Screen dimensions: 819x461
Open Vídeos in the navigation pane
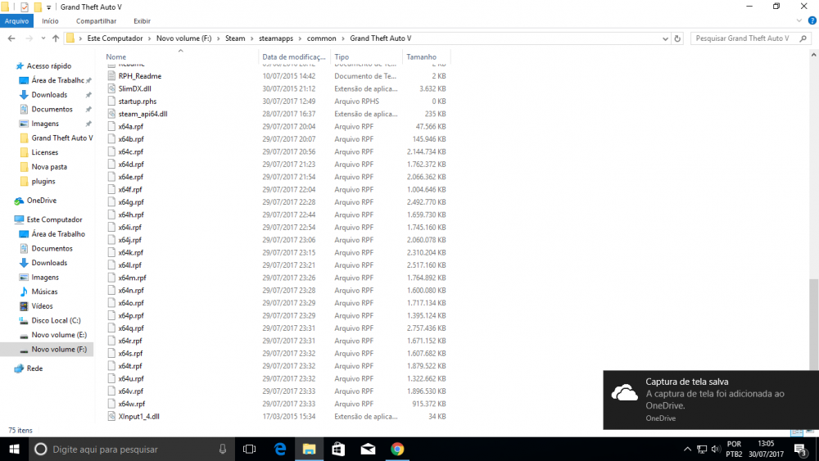(42, 306)
